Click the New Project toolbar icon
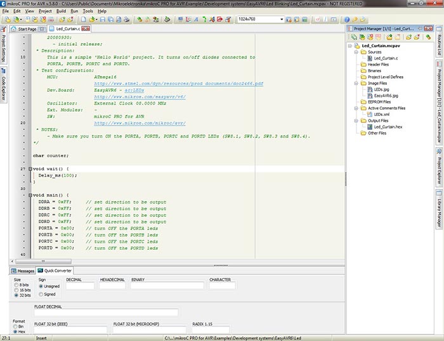 point(8,20)
